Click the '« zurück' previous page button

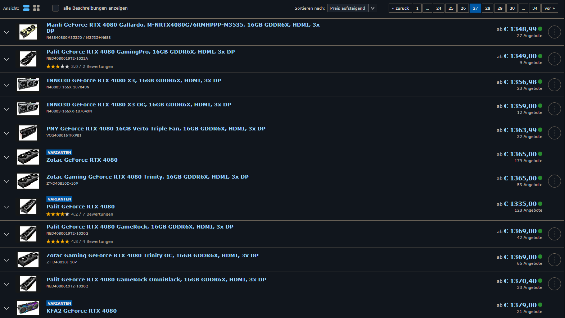pyautogui.click(x=400, y=8)
